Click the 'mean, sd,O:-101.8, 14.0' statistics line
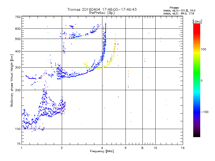Image resolution: width=215 pixels, height=161 pixels. [179, 10]
